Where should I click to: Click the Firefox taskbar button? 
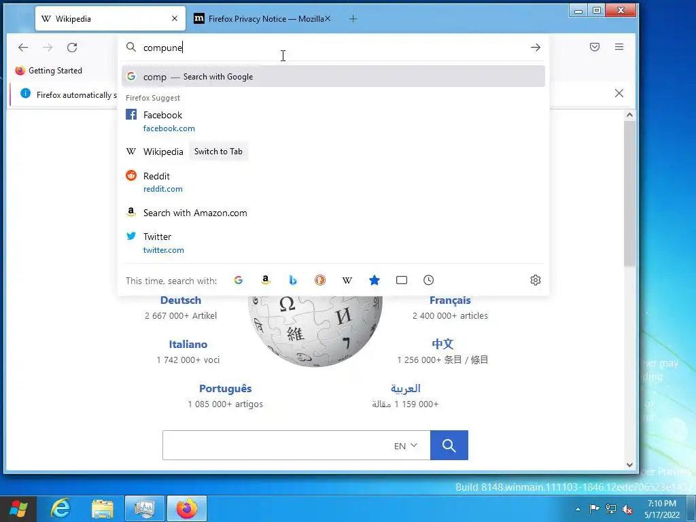click(x=187, y=508)
